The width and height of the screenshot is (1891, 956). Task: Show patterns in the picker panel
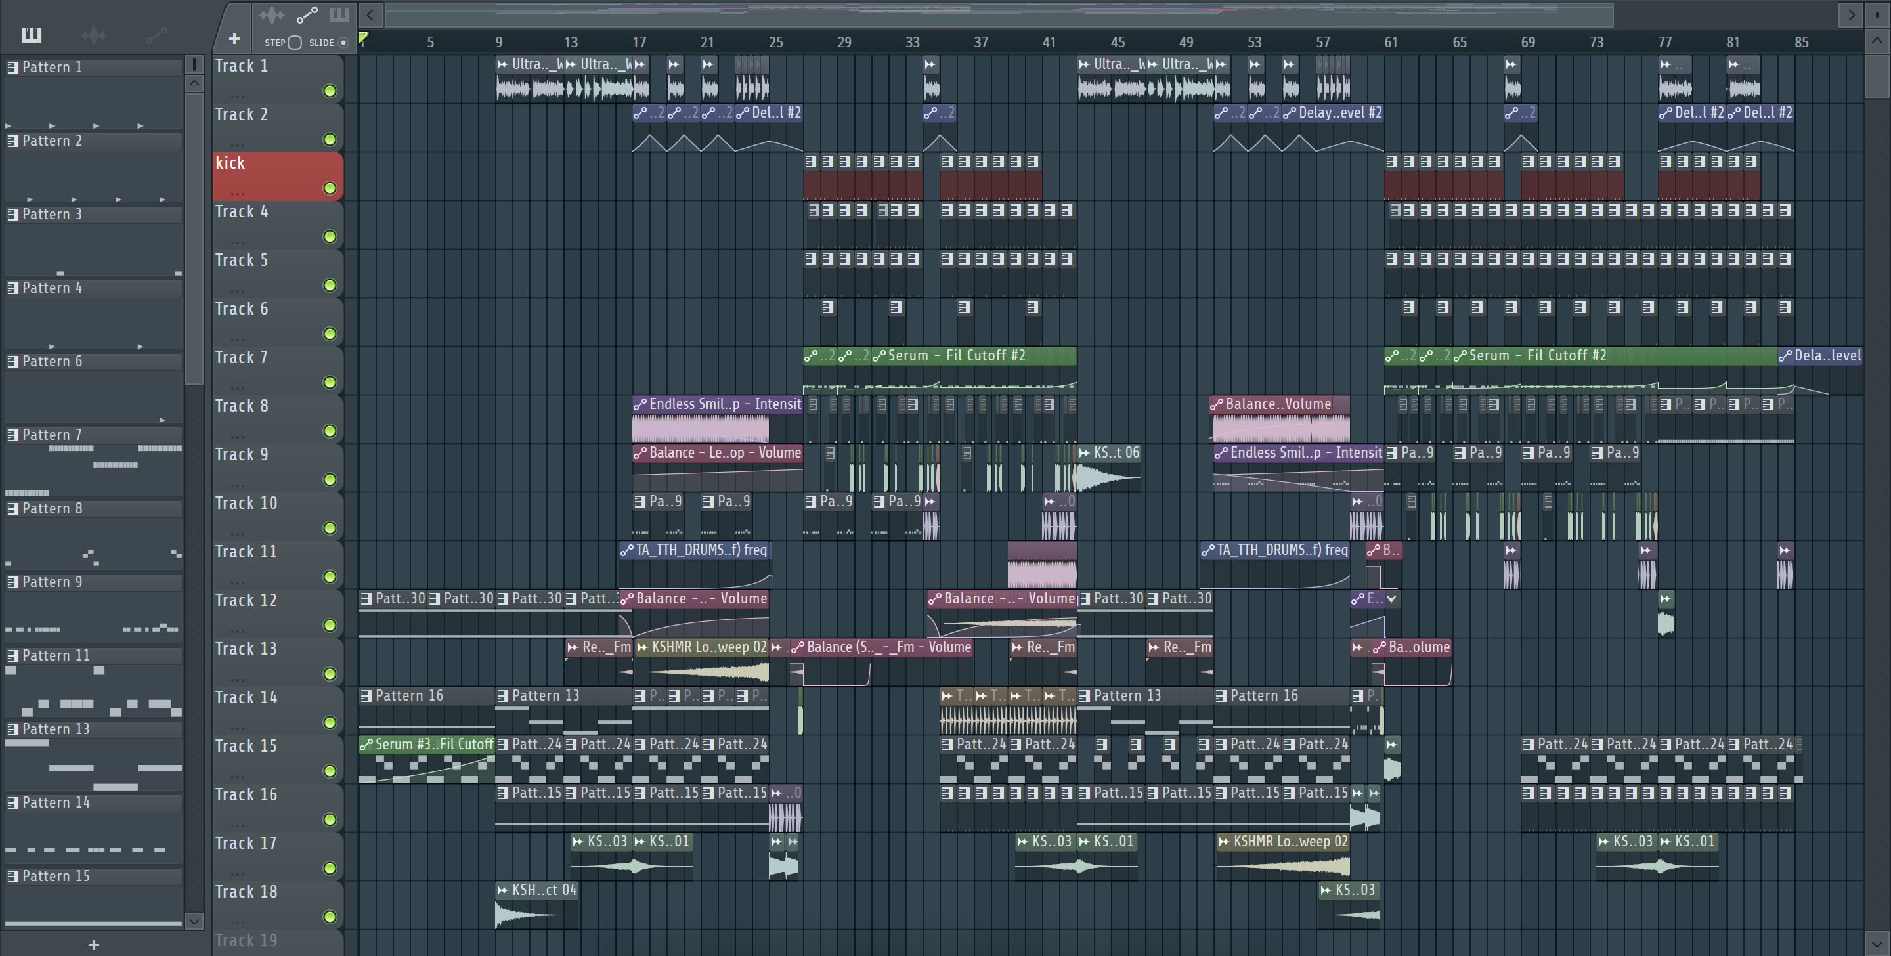pyautogui.click(x=32, y=35)
